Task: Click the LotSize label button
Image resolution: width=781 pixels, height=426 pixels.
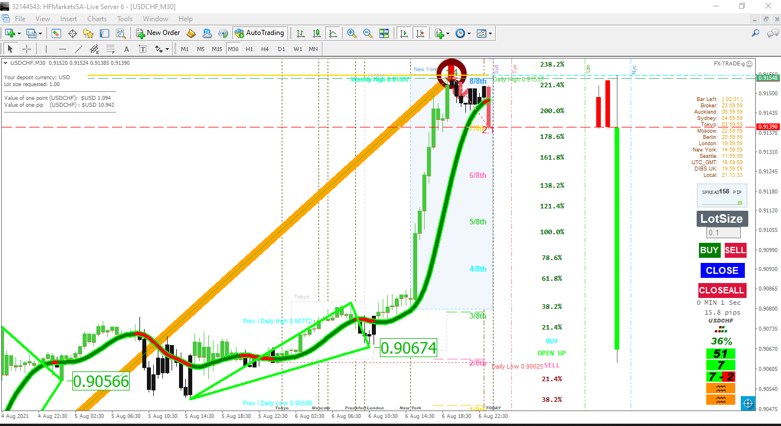Action: click(x=722, y=219)
